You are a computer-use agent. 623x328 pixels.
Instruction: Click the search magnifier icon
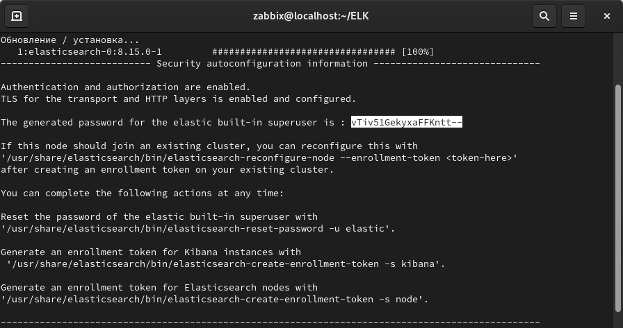coord(544,16)
